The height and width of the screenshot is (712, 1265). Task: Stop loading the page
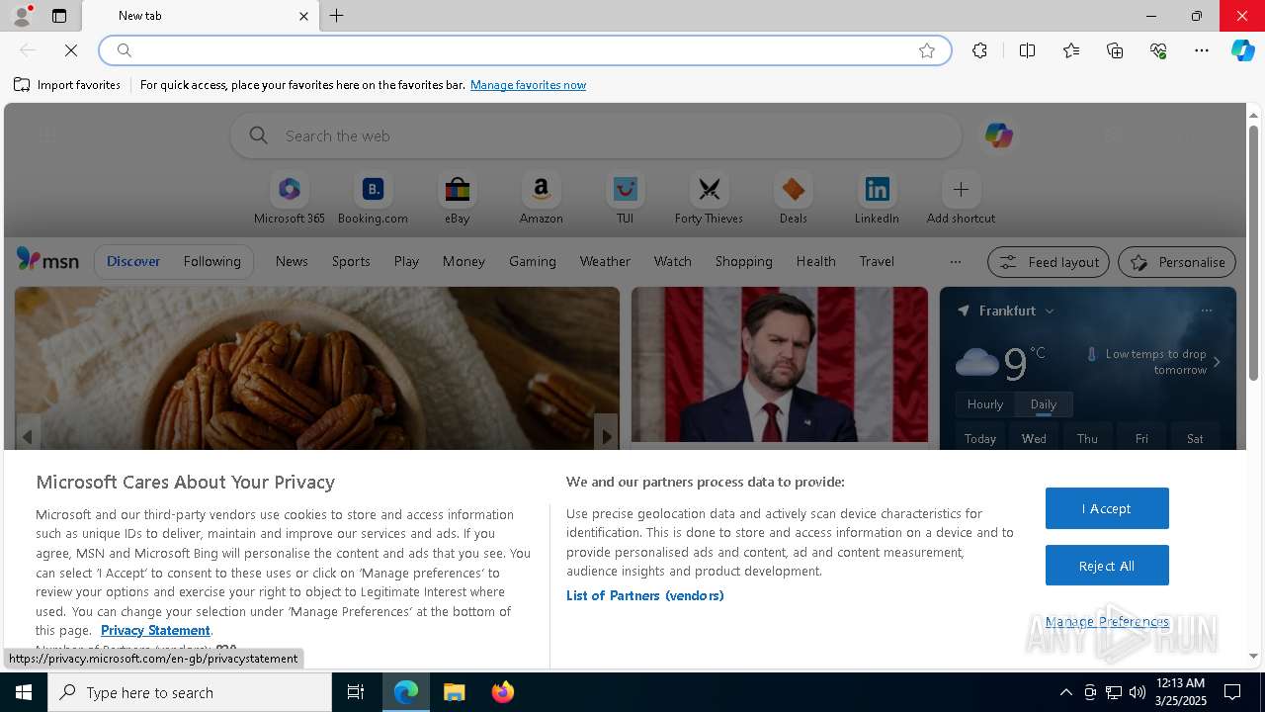[x=70, y=50]
